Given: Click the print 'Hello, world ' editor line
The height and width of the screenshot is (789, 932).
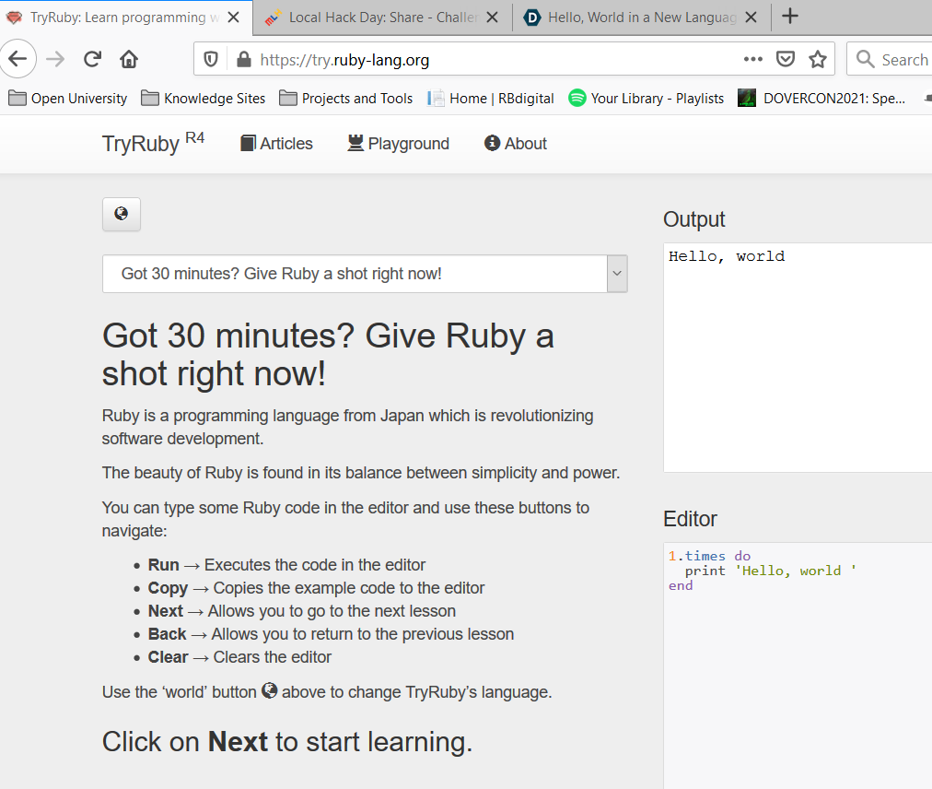Looking at the screenshot, I should [770, 571].
